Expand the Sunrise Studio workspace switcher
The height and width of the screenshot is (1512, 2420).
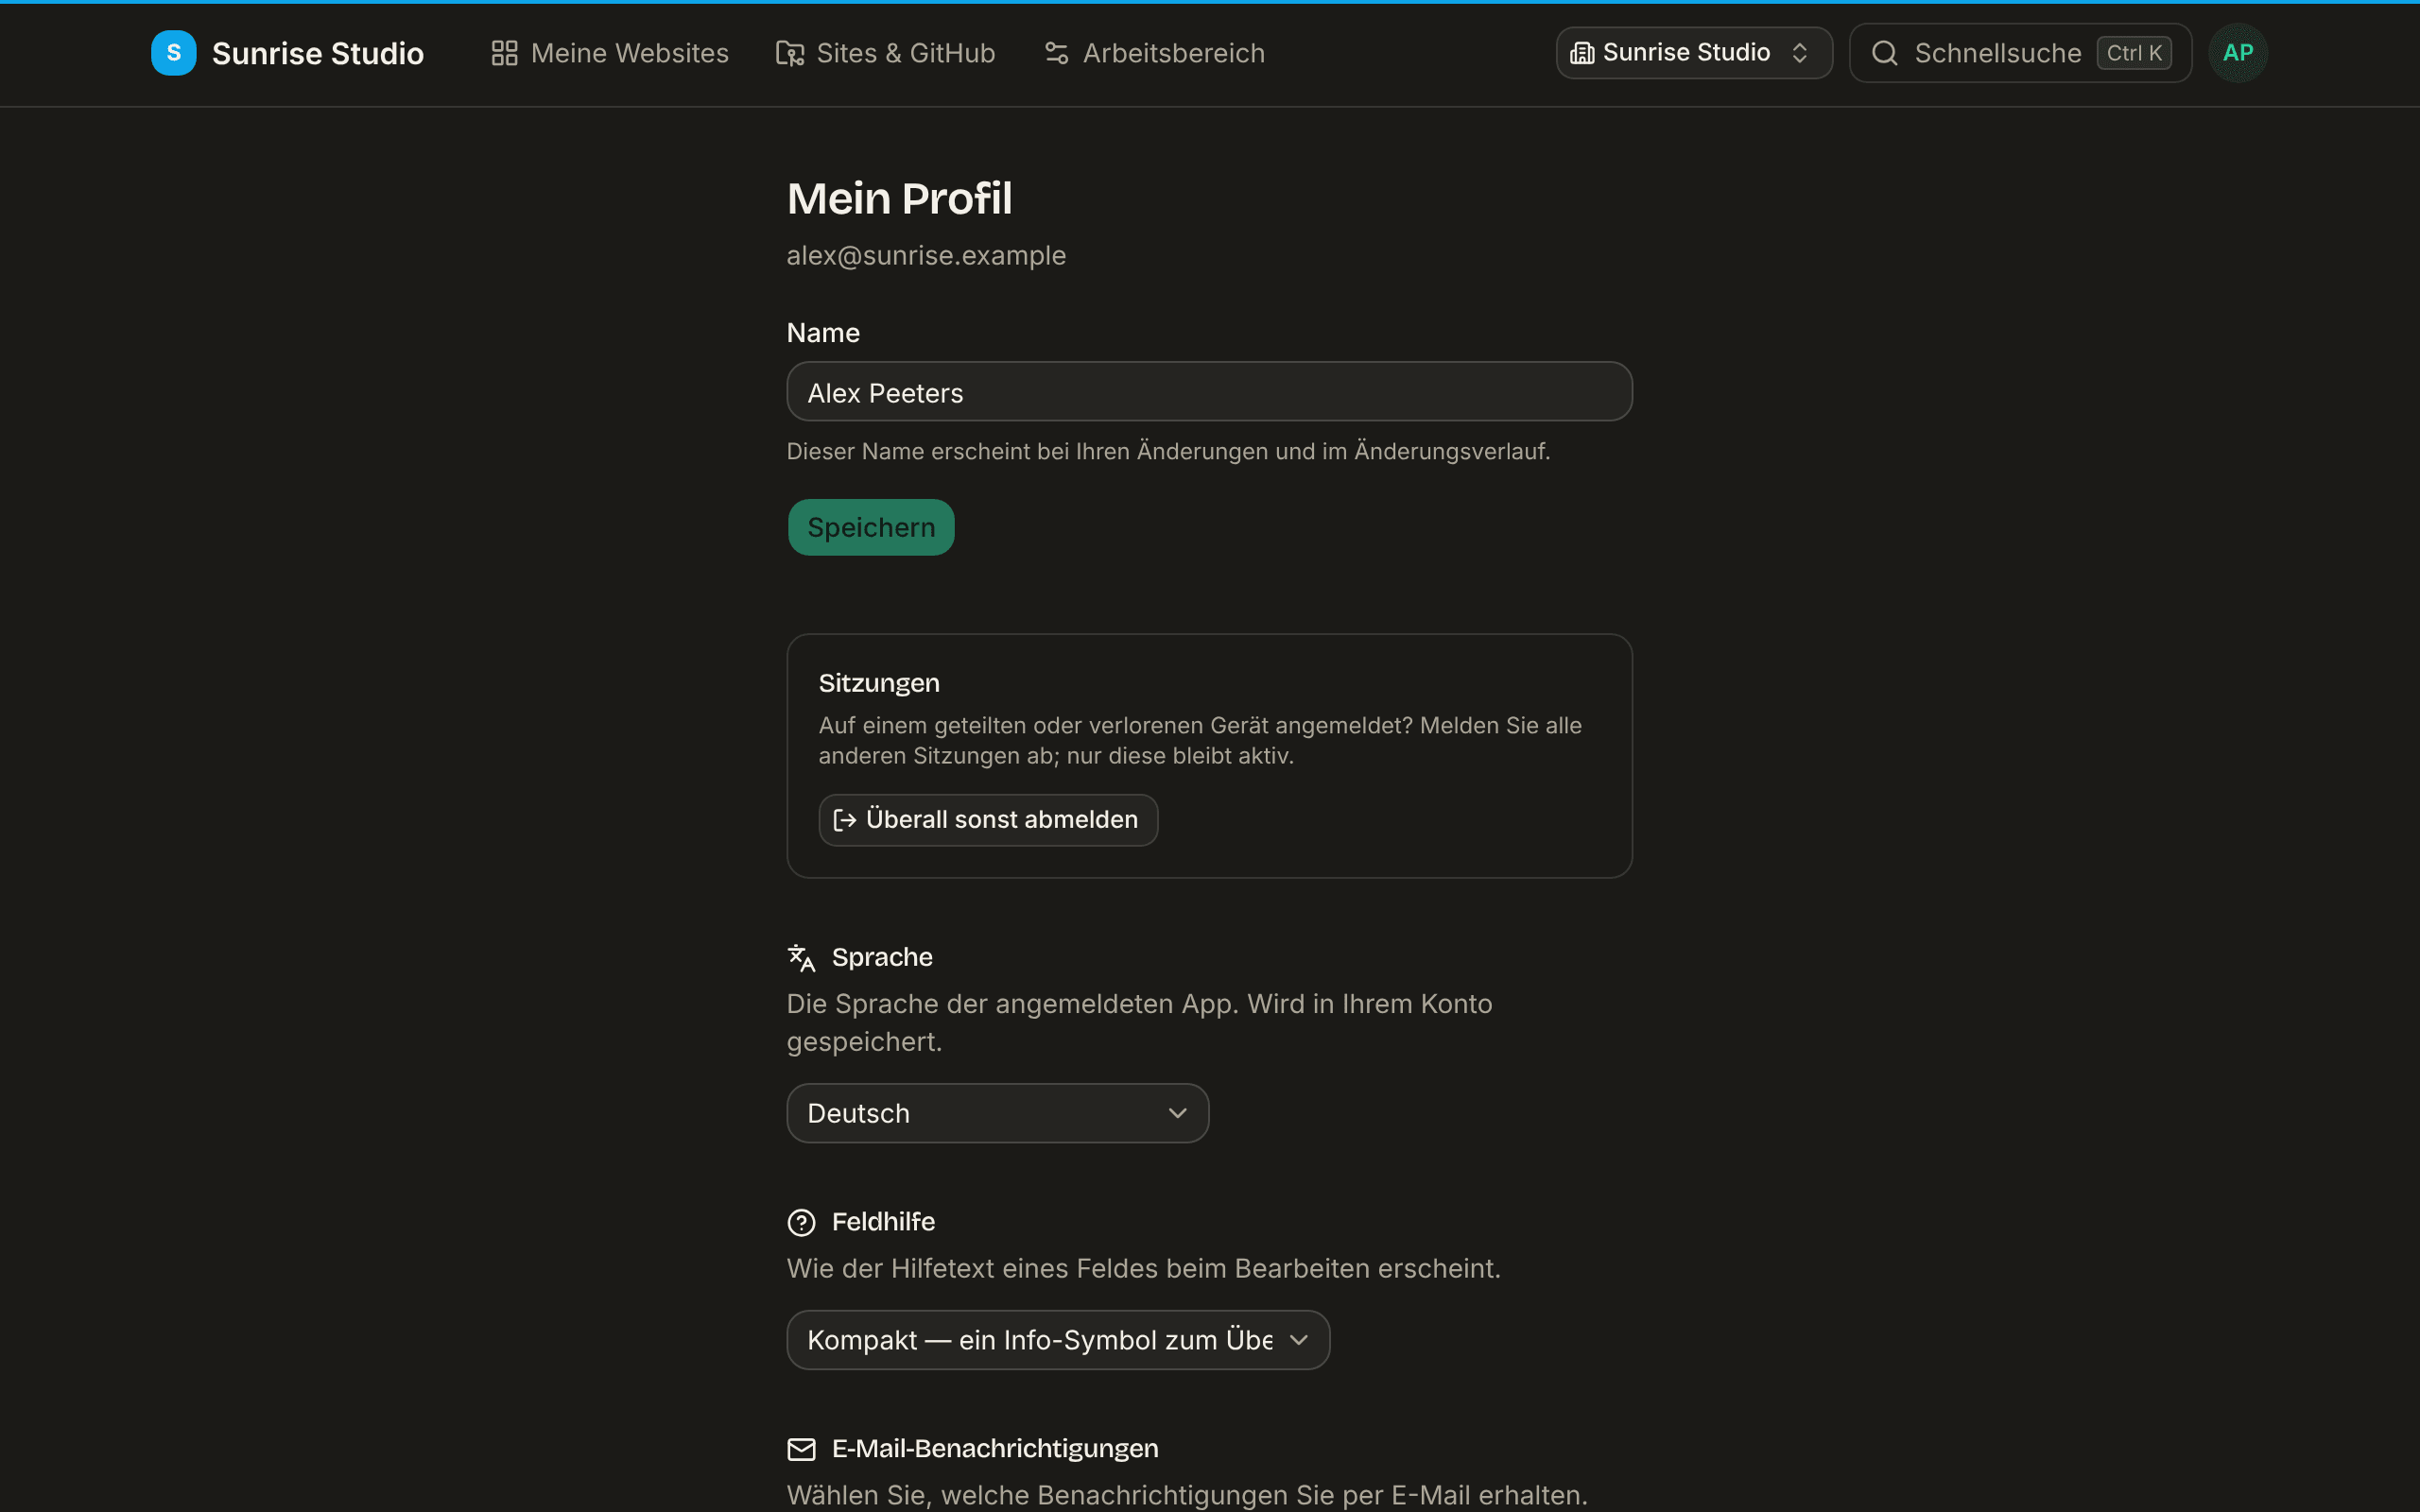(1694, 53)
